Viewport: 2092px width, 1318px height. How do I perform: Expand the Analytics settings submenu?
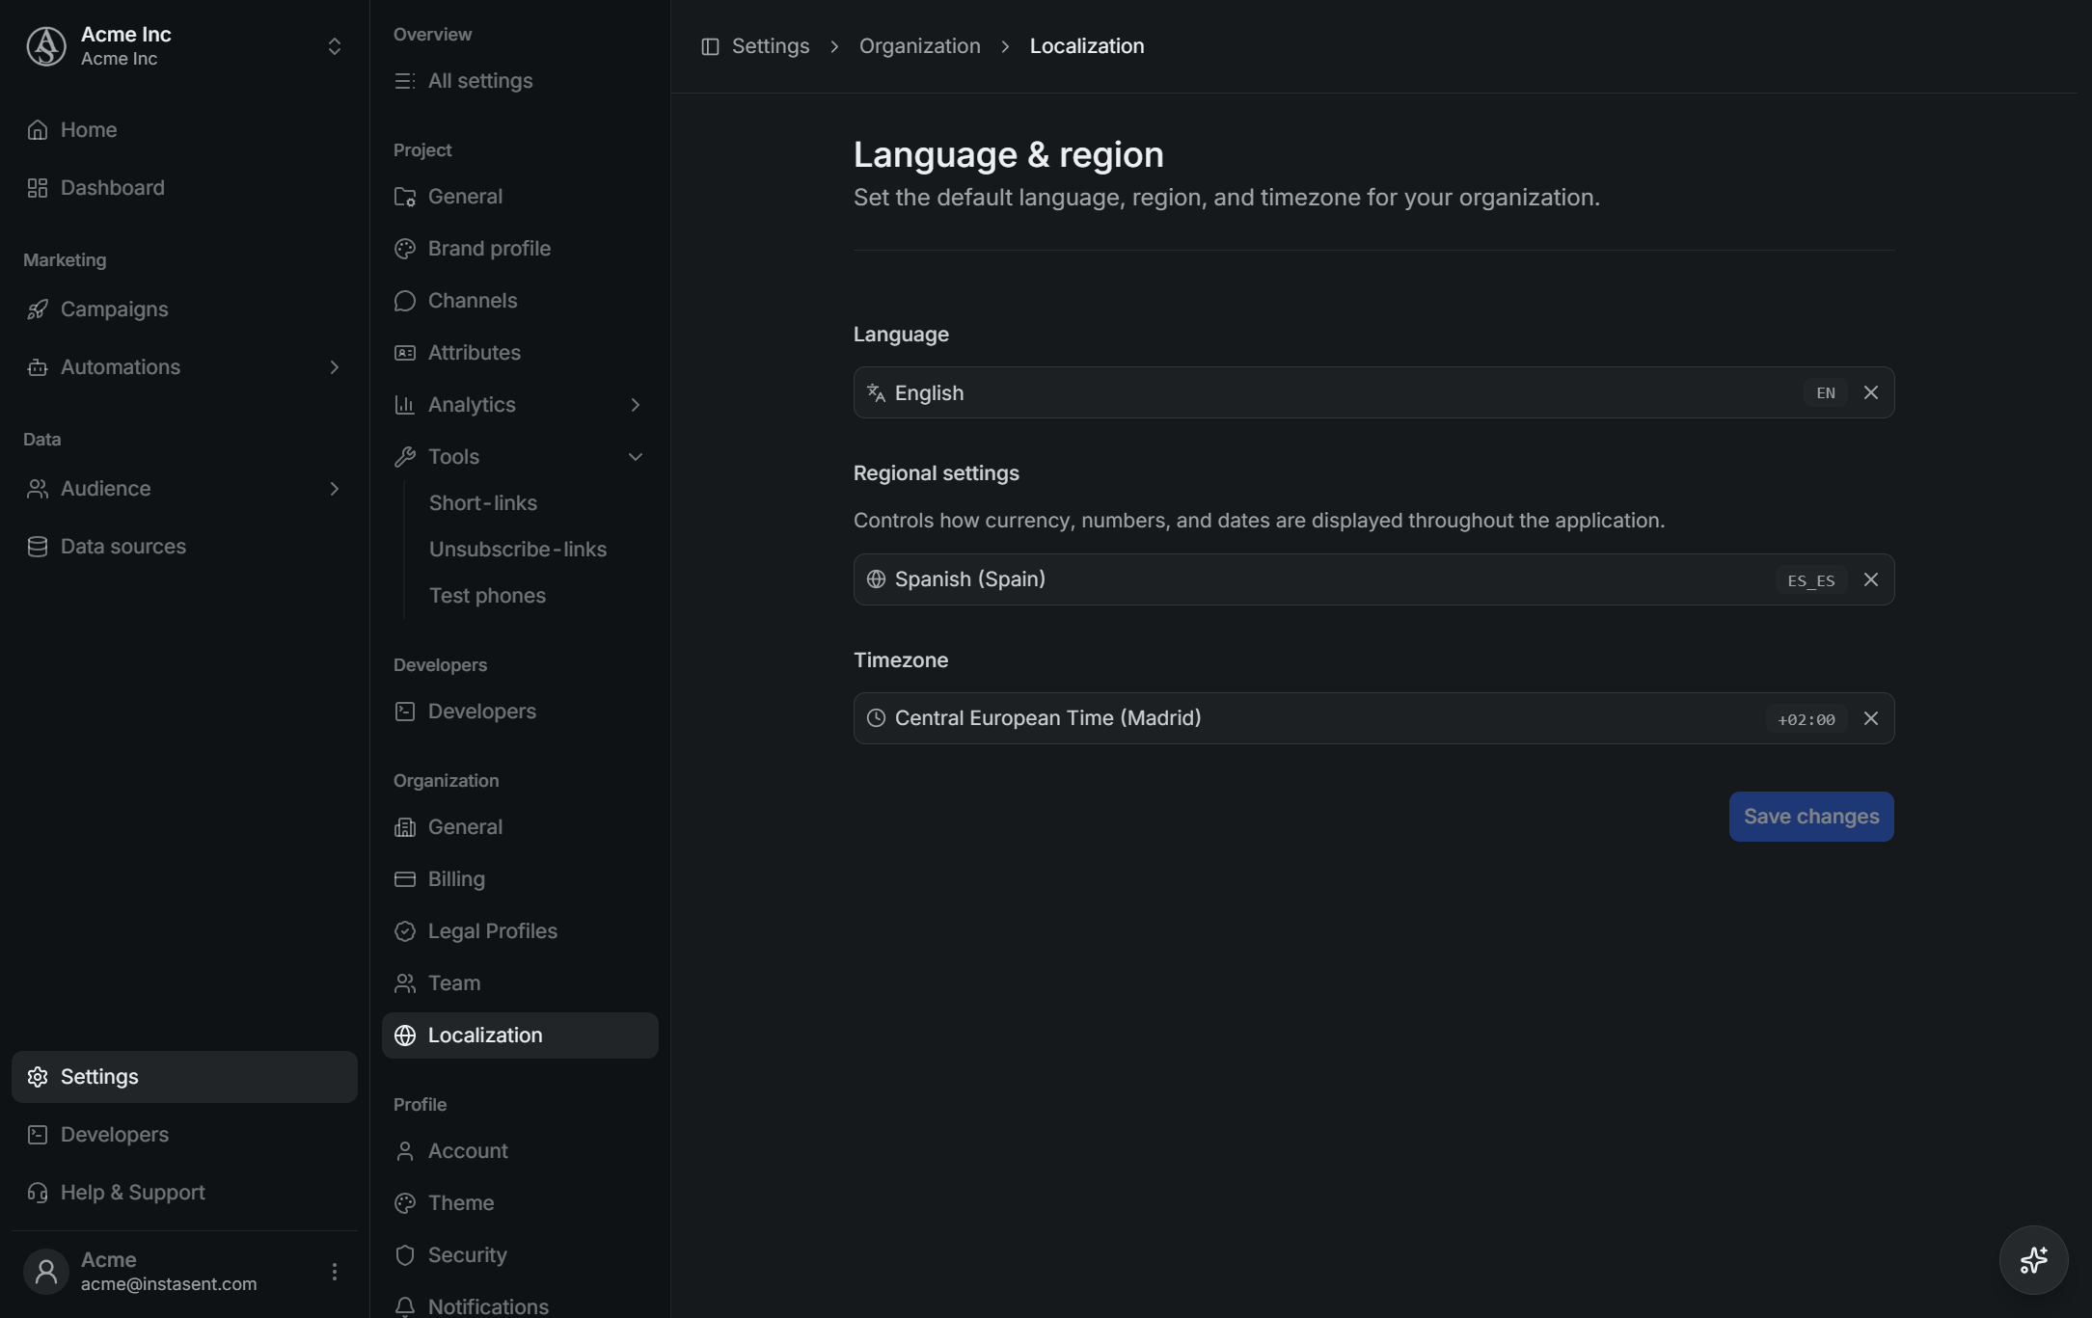635,405
